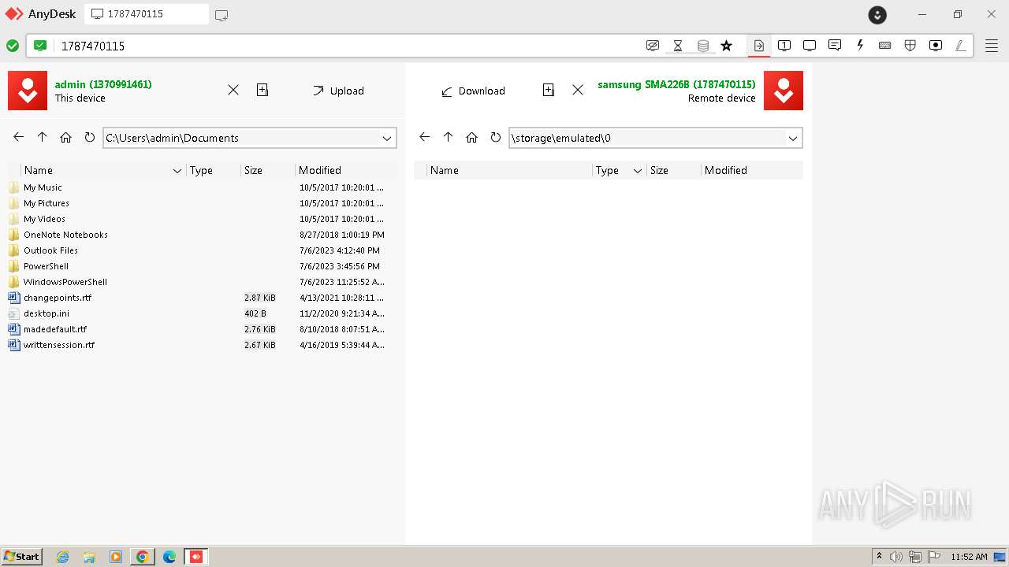Image resolution: width=1009 pixels, height=567 pixels.
Task: Open the chat speech bubble icon
Action: tap(835, 46)
